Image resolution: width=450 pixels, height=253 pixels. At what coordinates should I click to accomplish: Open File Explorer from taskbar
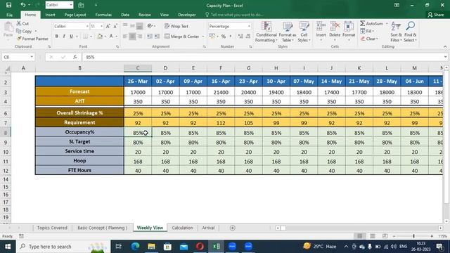152,247
